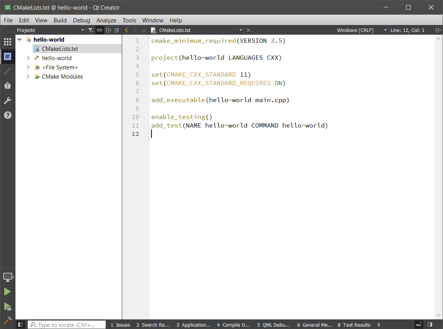Toggle the left sidebar visibility

coord(20,325)
